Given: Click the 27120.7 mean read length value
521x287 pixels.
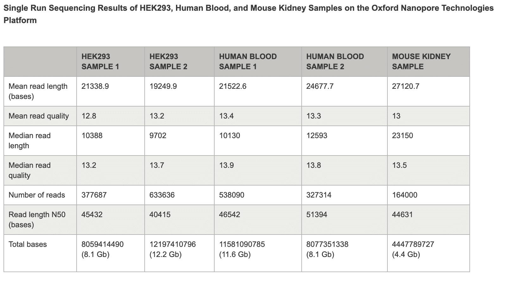Looking at the screenshot, I should [405, 86].
